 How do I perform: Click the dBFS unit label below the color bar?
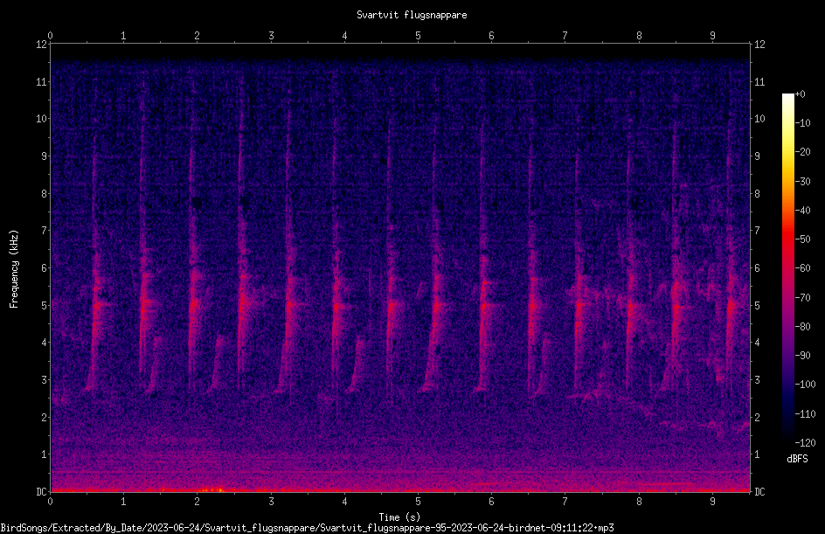click(797, 459)
